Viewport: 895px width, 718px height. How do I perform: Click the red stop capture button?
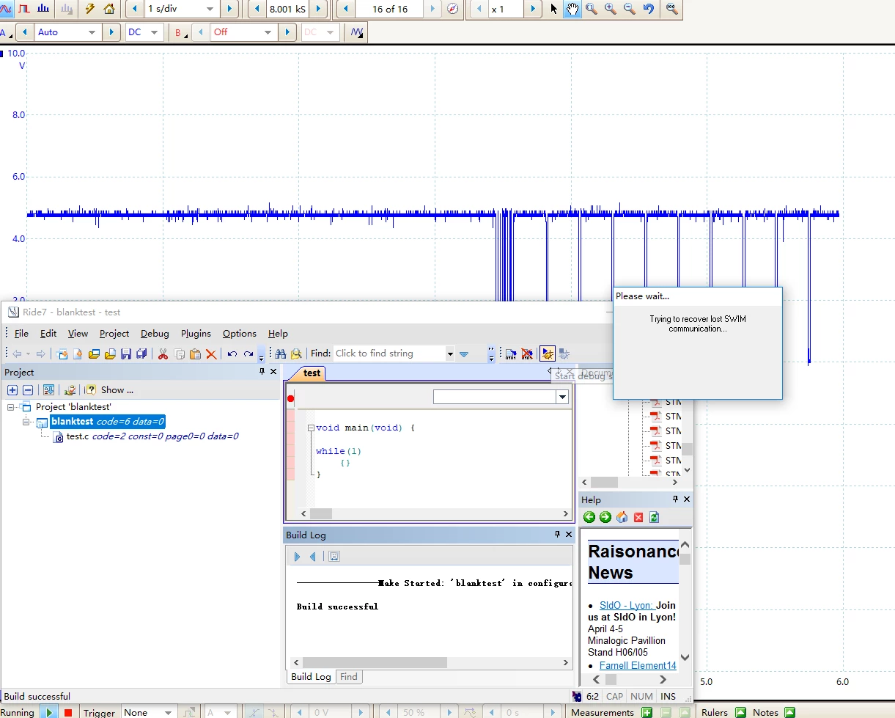(67, 712)
